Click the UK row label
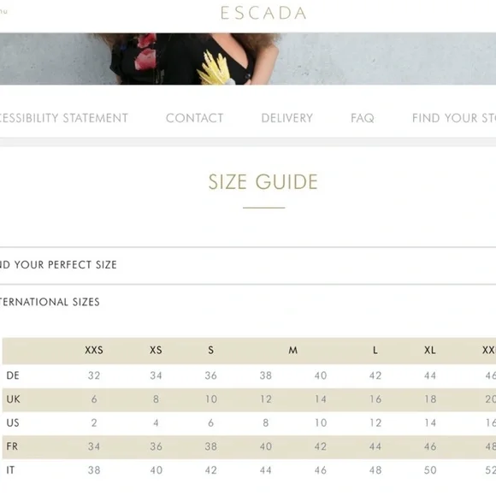 point(14,399)
